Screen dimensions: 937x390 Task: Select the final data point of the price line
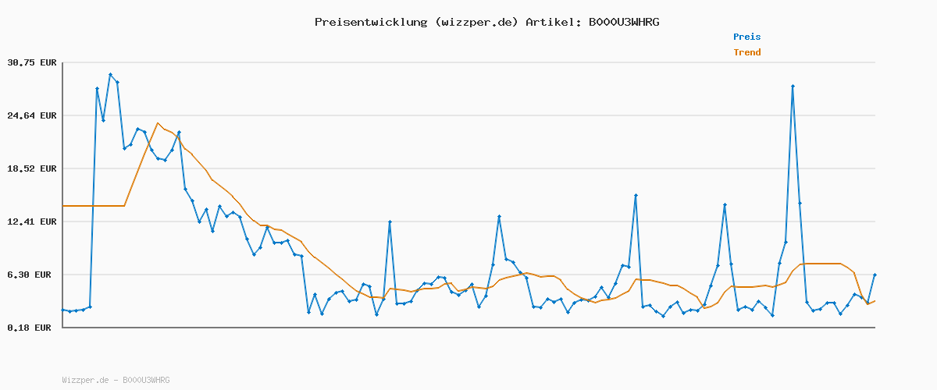[x=875, y=275]
